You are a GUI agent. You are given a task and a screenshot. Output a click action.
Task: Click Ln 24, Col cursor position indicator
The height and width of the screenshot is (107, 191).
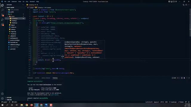coord(149,102)
